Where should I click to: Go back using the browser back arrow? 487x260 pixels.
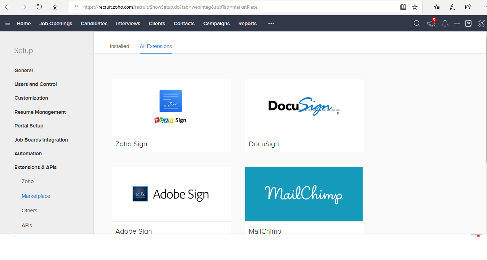tap(8, 7)
